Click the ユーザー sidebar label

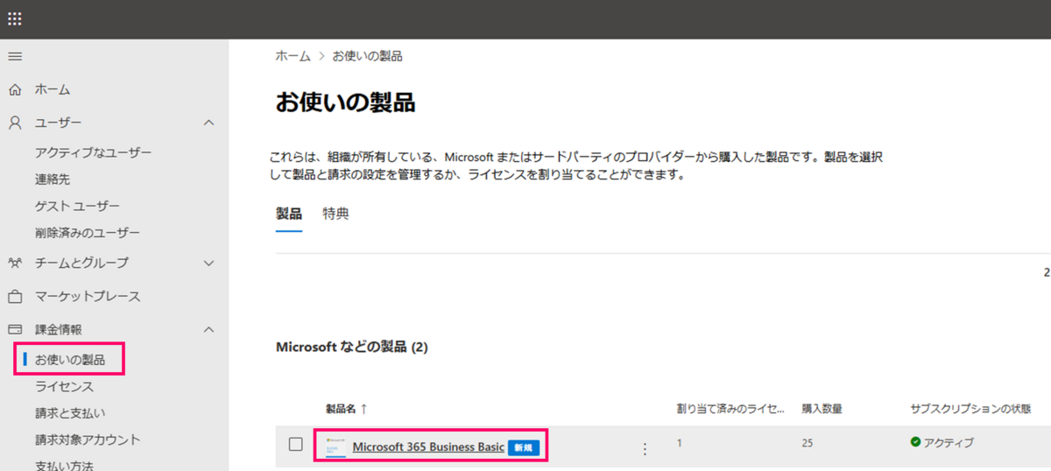point(58,123)
